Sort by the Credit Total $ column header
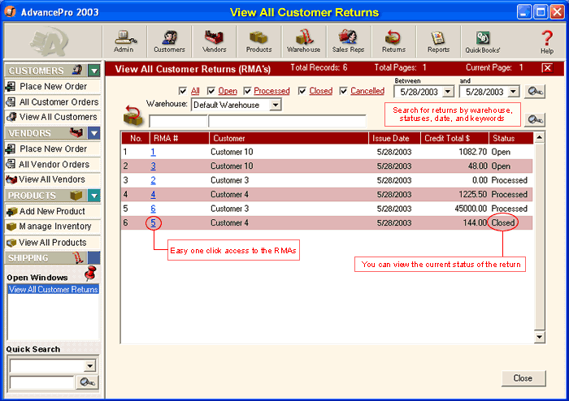Image resolution: width=569 pixels, height=401 pixels. click(x=454, y=138)
